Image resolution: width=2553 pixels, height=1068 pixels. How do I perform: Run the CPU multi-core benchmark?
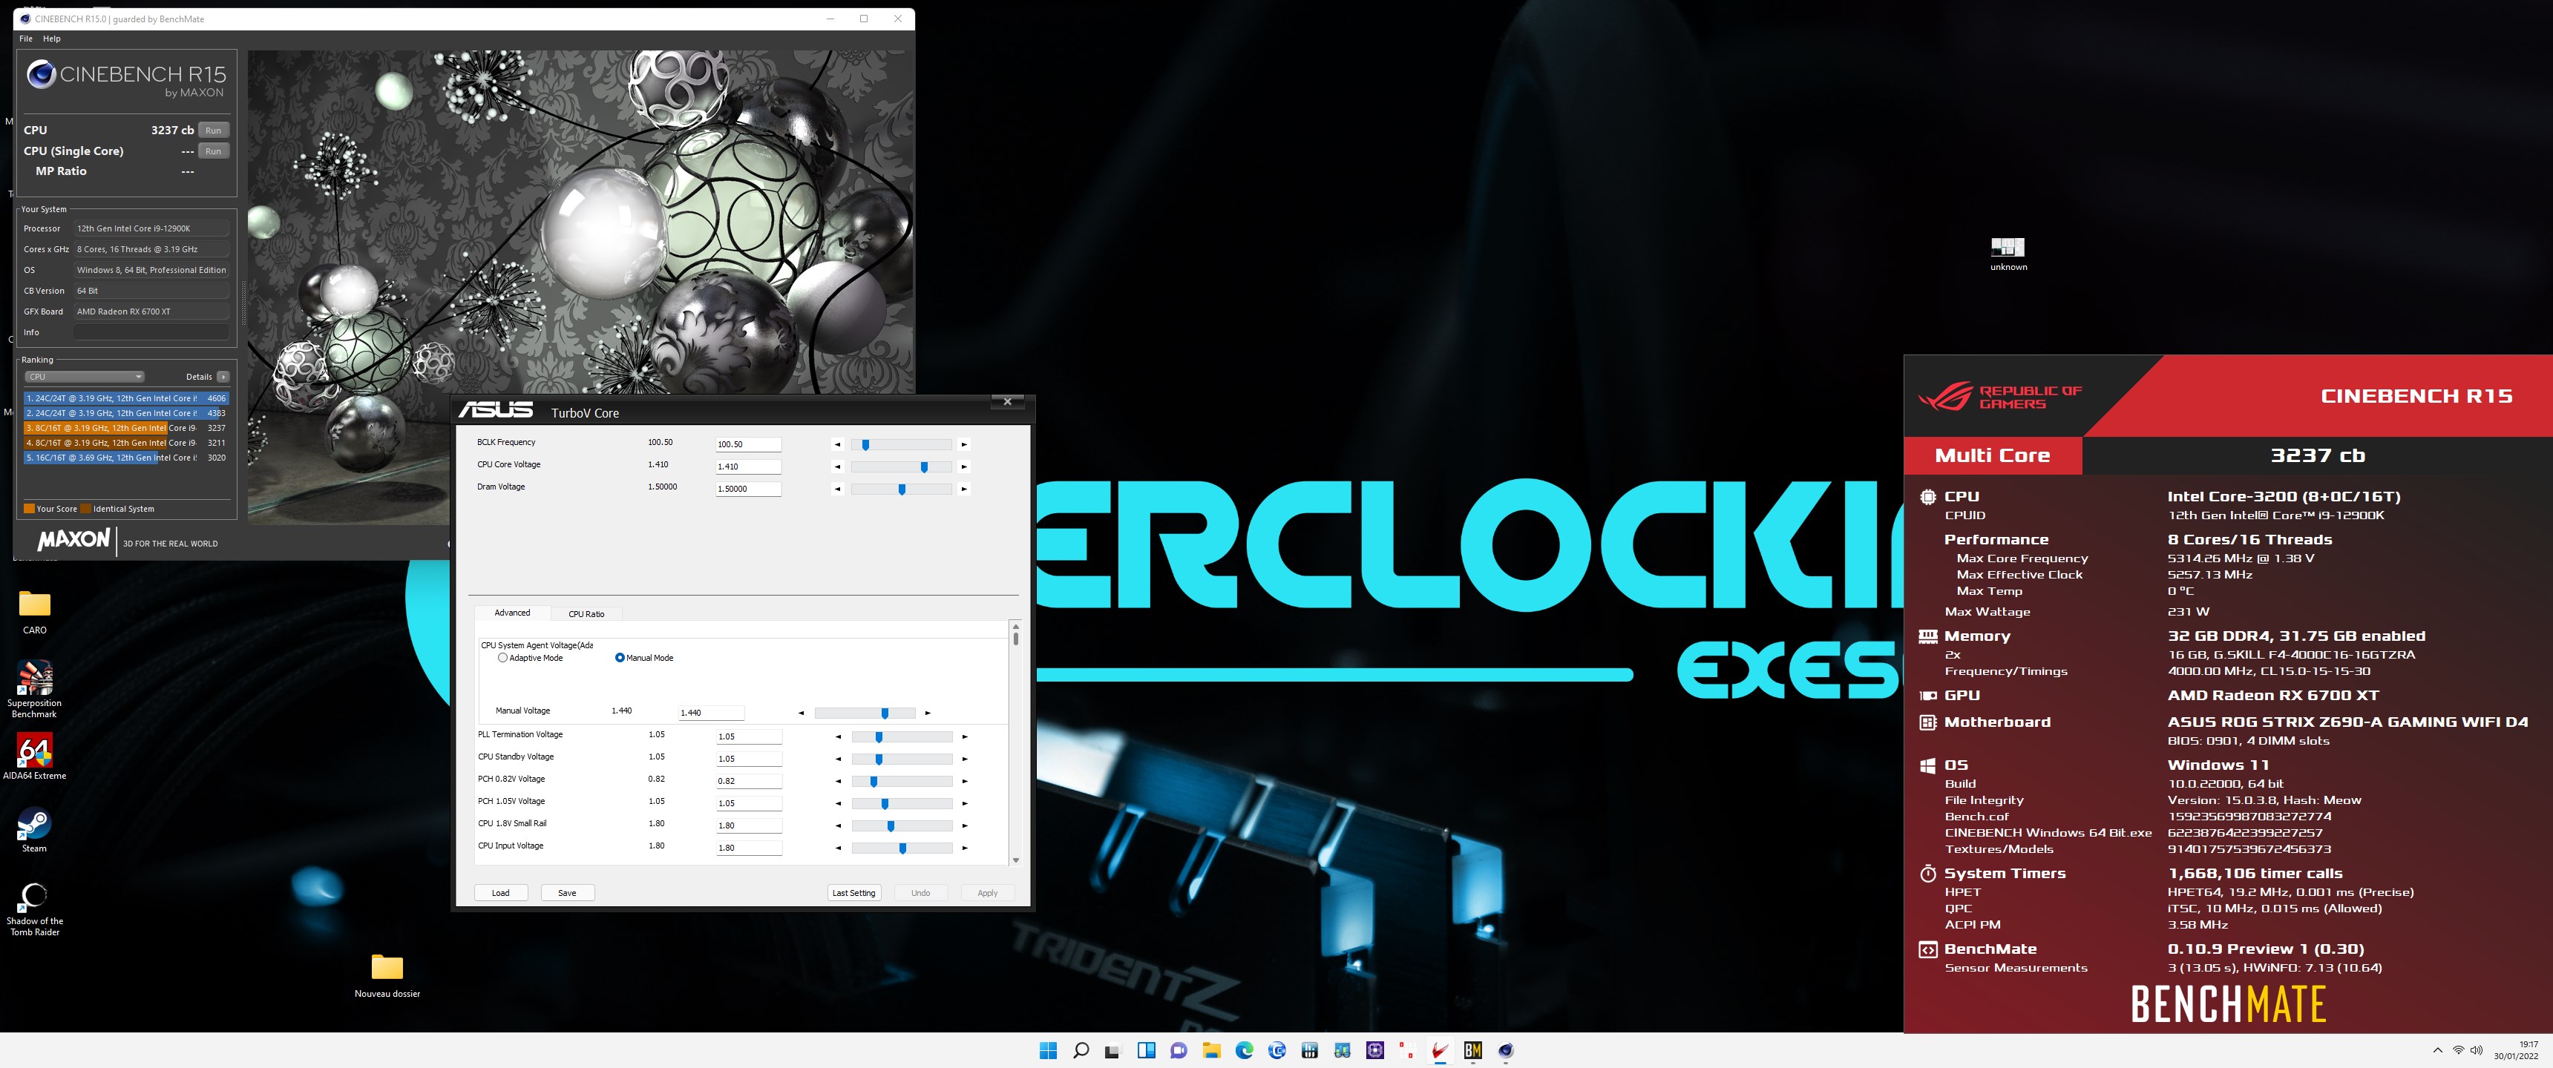213,130
